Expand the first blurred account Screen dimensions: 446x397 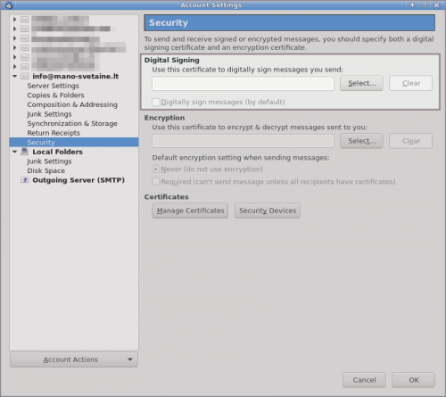14,20
